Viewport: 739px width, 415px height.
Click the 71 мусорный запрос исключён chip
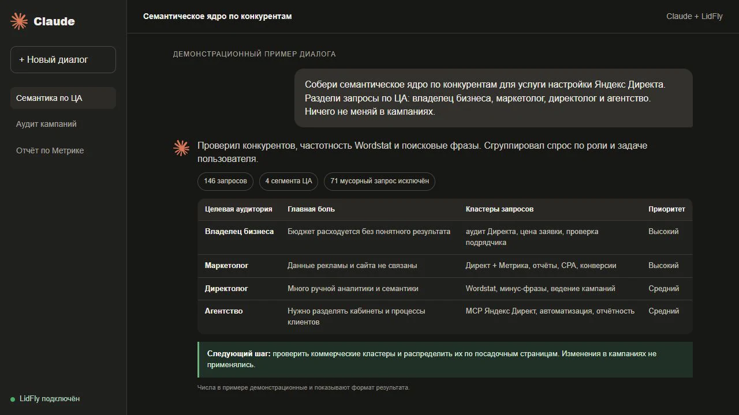[x=379, y=181]
